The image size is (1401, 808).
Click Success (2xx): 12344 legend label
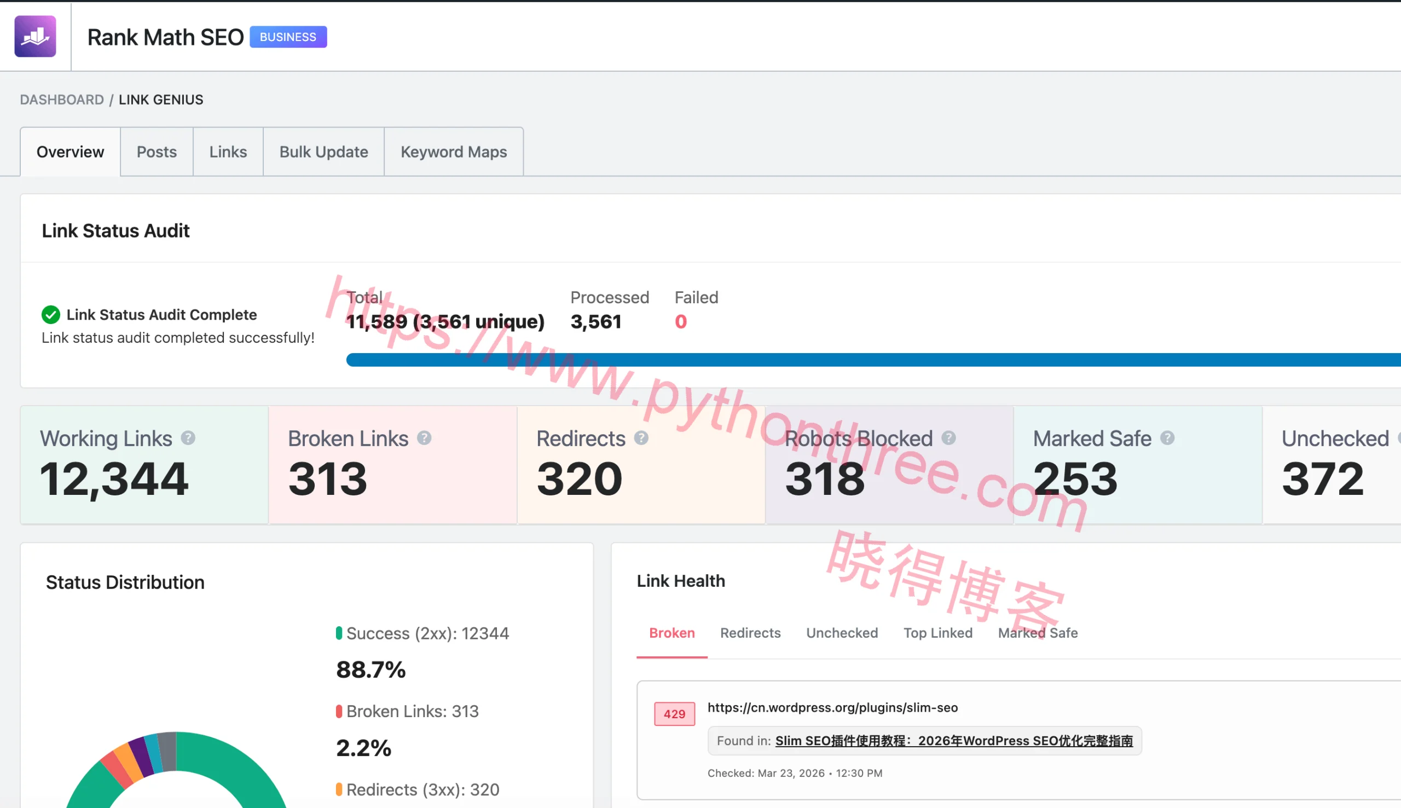[427, 634]
